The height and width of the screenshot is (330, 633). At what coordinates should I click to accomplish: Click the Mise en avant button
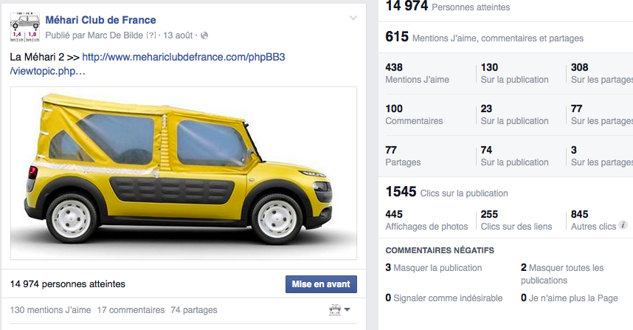[321, 284]
